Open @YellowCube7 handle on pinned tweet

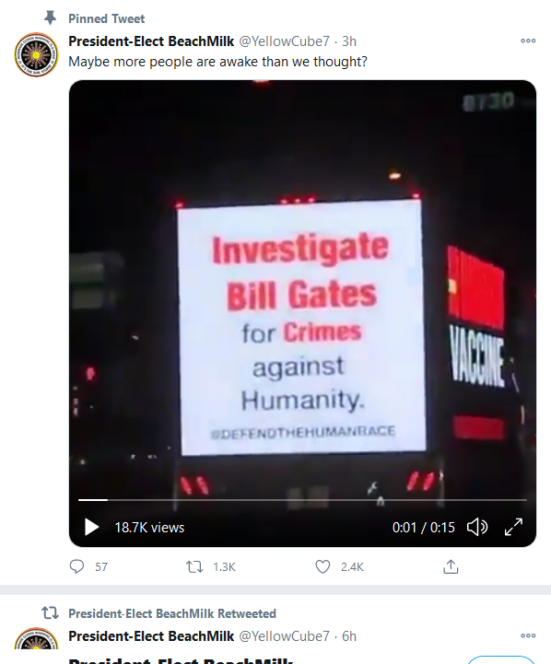[x=284, y=41]
